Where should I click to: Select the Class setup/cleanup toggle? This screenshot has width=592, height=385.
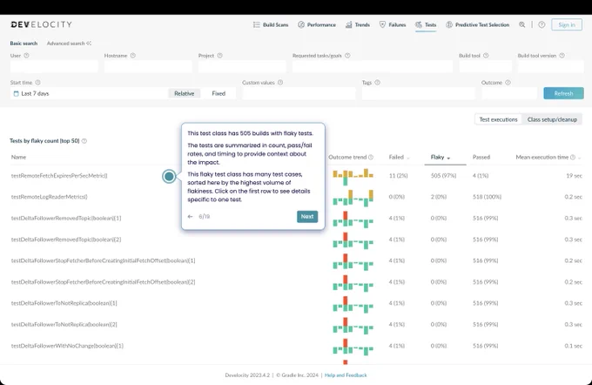tap(552, 119)
